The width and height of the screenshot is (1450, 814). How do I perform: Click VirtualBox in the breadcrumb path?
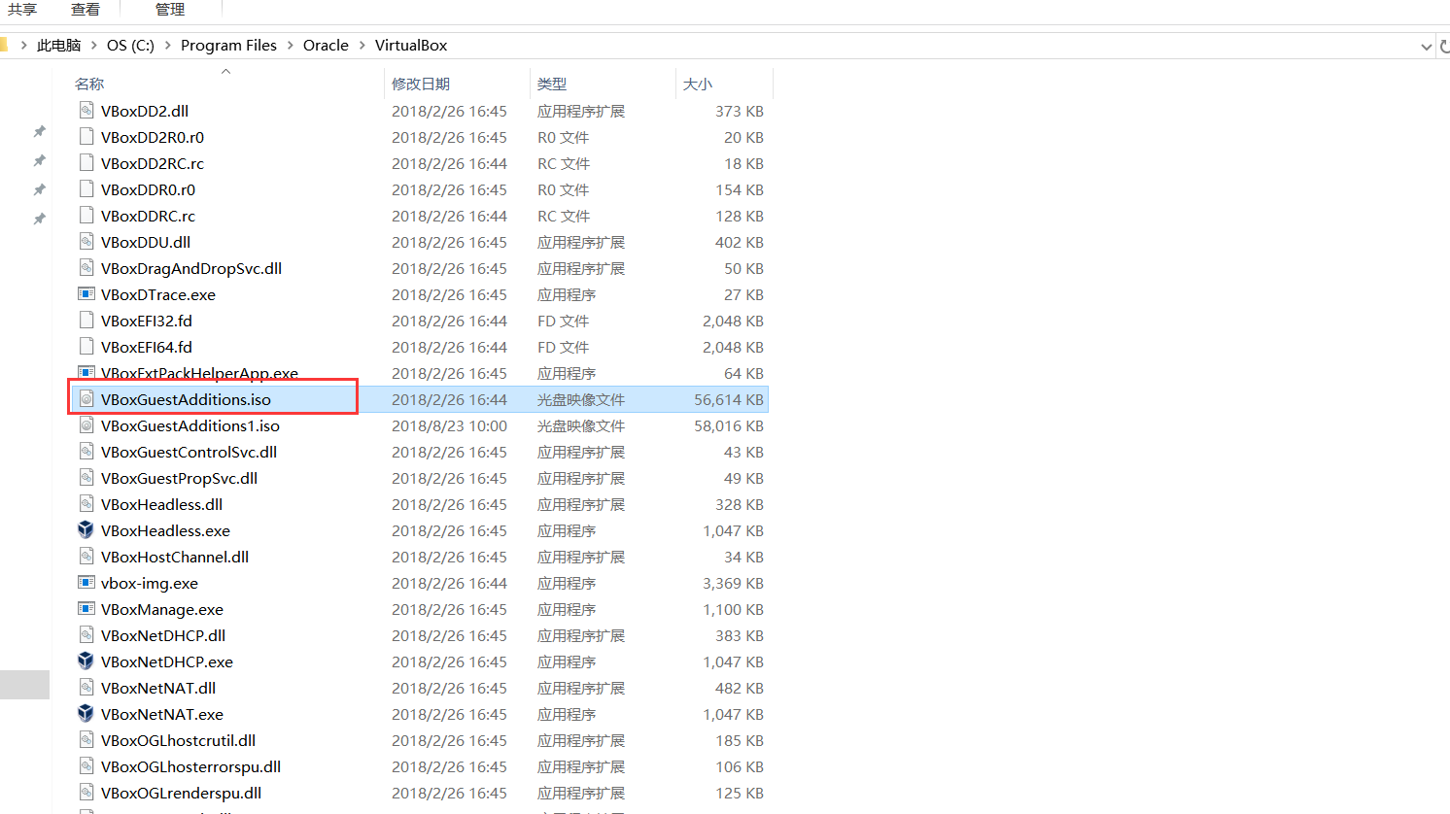[x=411, y=46]
